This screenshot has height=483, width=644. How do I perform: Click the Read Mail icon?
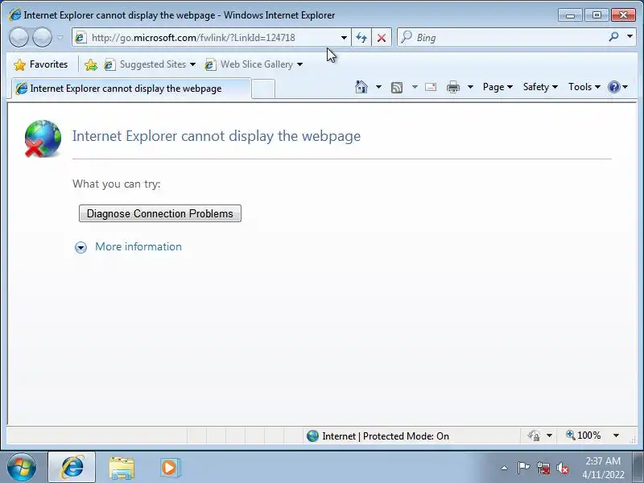[x=431, y=87]
